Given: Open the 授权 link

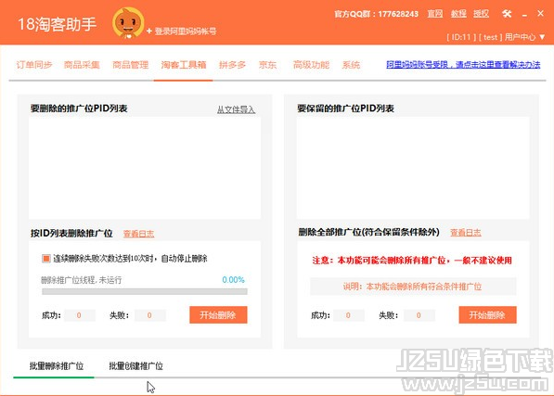Looking at the screenshot, I should (x=482, y=14).
